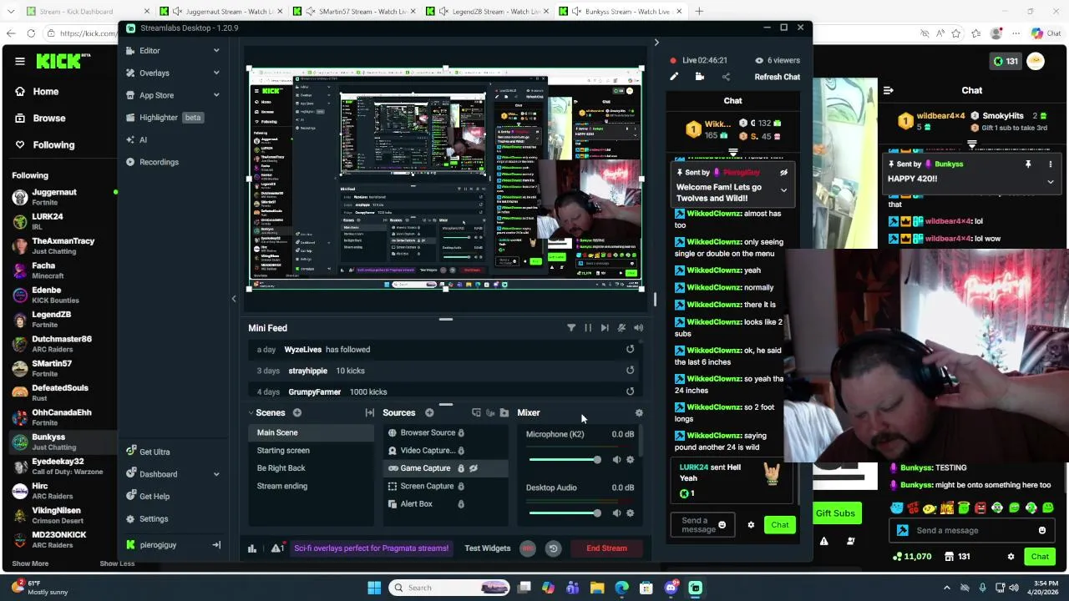This screenshot has height=601, width=1069.
Task: Open emoji picker in Streamlabs chat
Action: pos(722,525)
